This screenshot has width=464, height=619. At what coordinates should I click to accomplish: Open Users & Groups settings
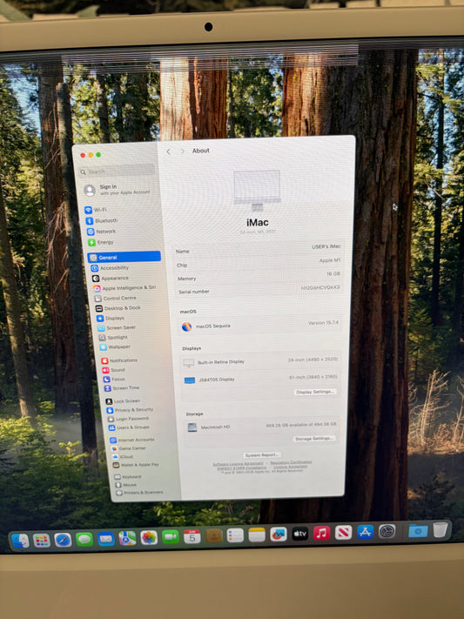pos(129,427)
